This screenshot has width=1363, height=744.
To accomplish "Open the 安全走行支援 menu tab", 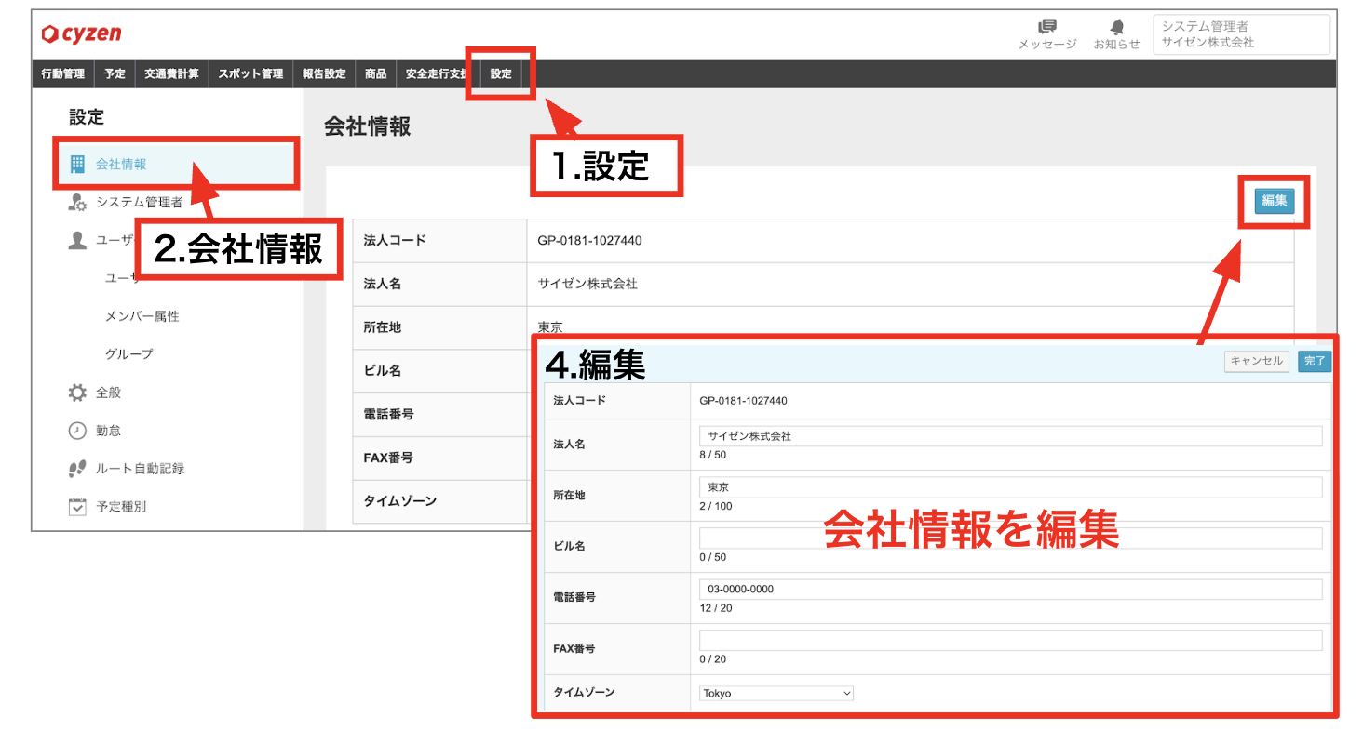I will point(435,73).
